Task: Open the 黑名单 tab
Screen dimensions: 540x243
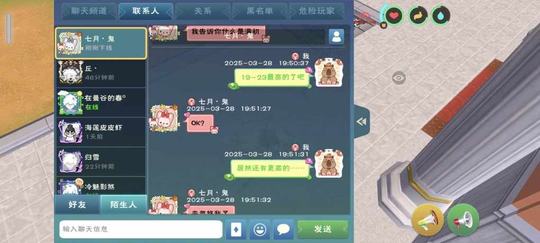Action: coord(259,11)
